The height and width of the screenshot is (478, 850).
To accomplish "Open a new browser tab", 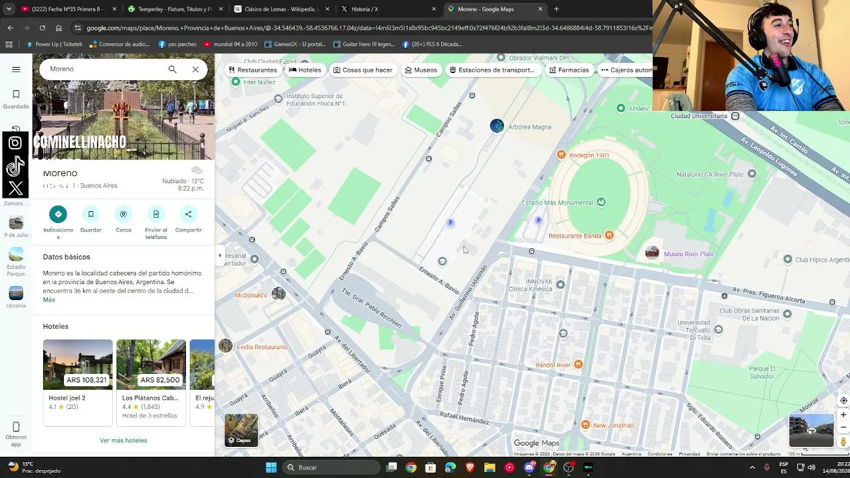I will [556, 9].
